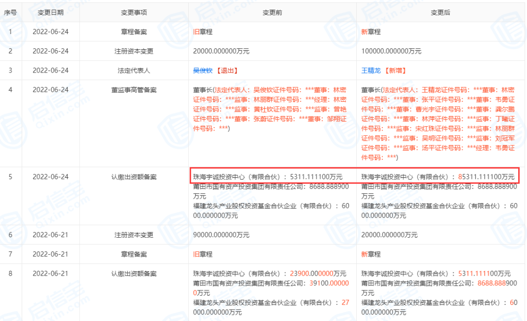Expand the 变更事项 column header
Viewport: 527px width, 321px height.
(x=133, y=13)
